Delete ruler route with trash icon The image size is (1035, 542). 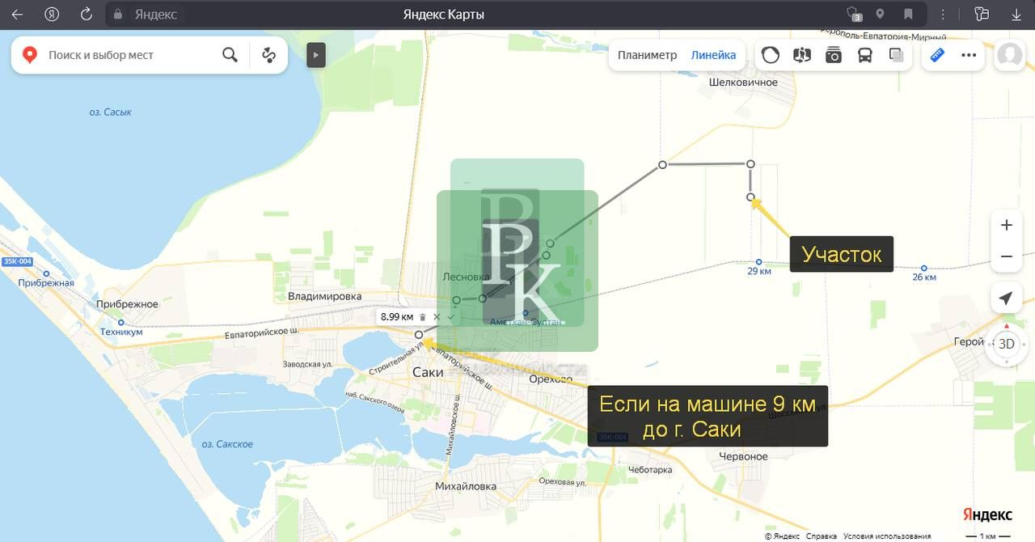423,317
